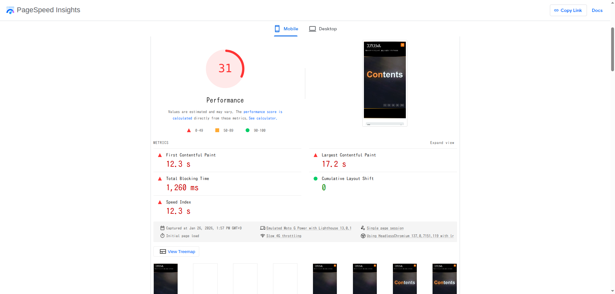Click the wifi icon near Slow 4G throttling
Screen dimensions: 615x294
[x=263, y=236]
